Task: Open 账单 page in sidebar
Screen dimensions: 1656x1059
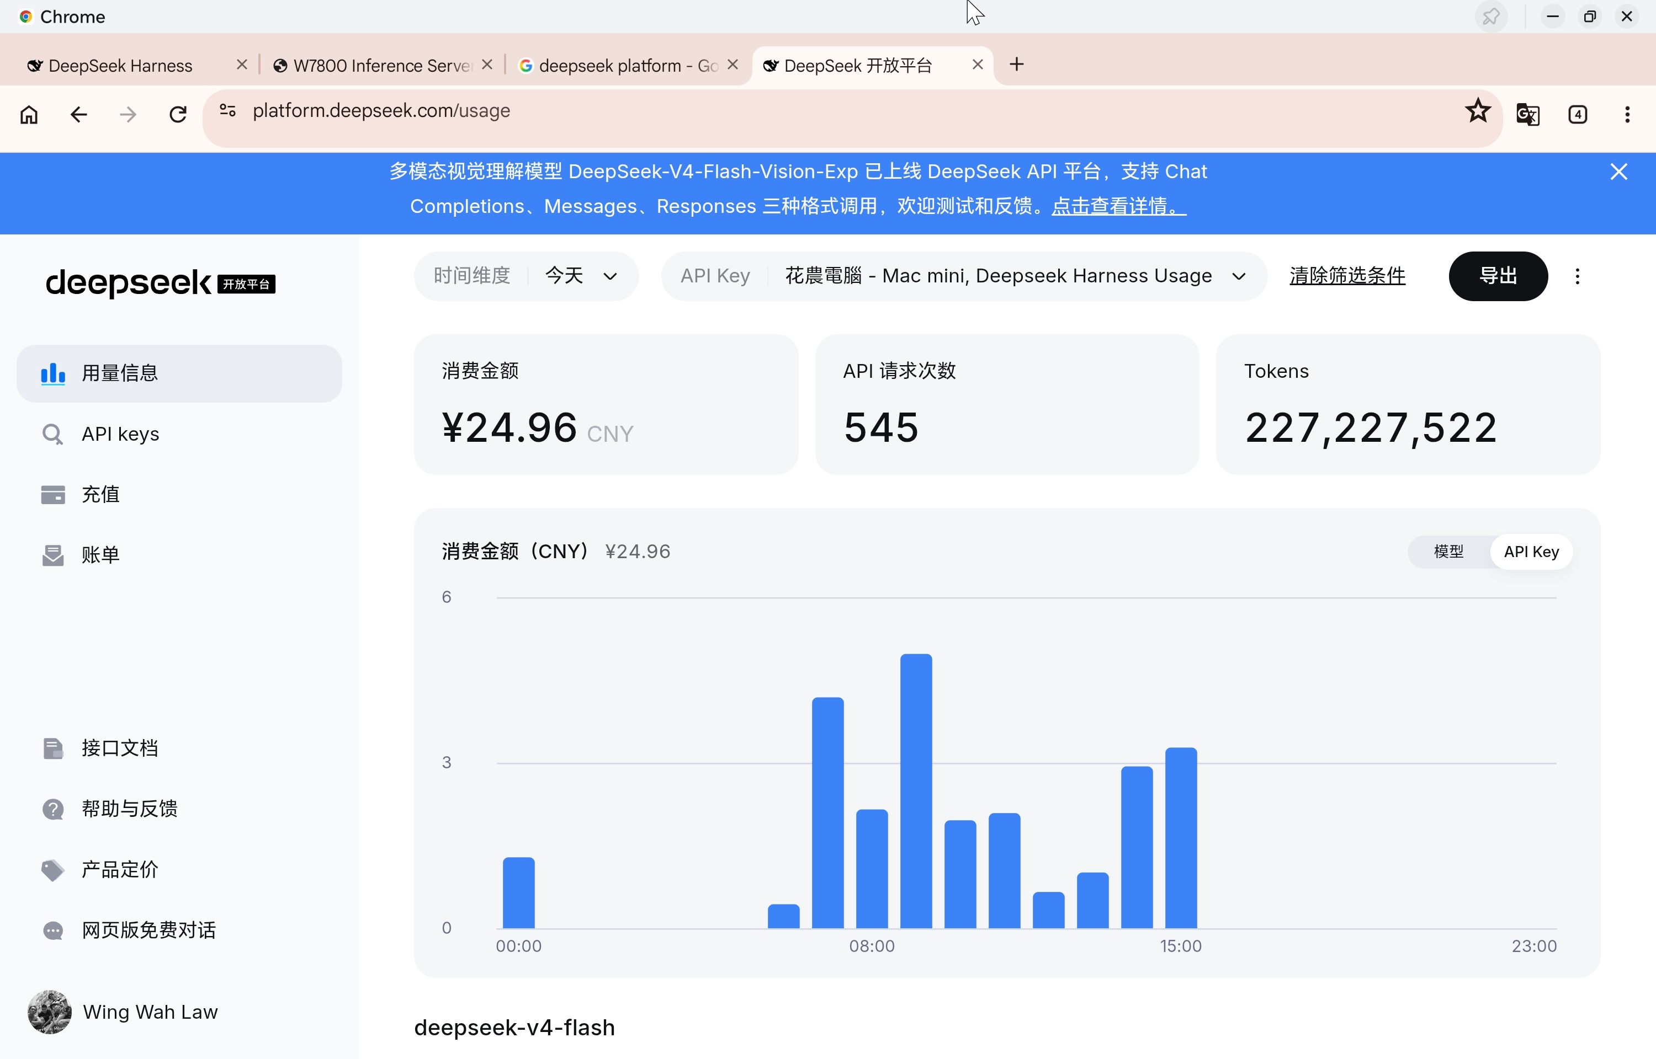Action: pyautogui.click(x=179, y=555)
